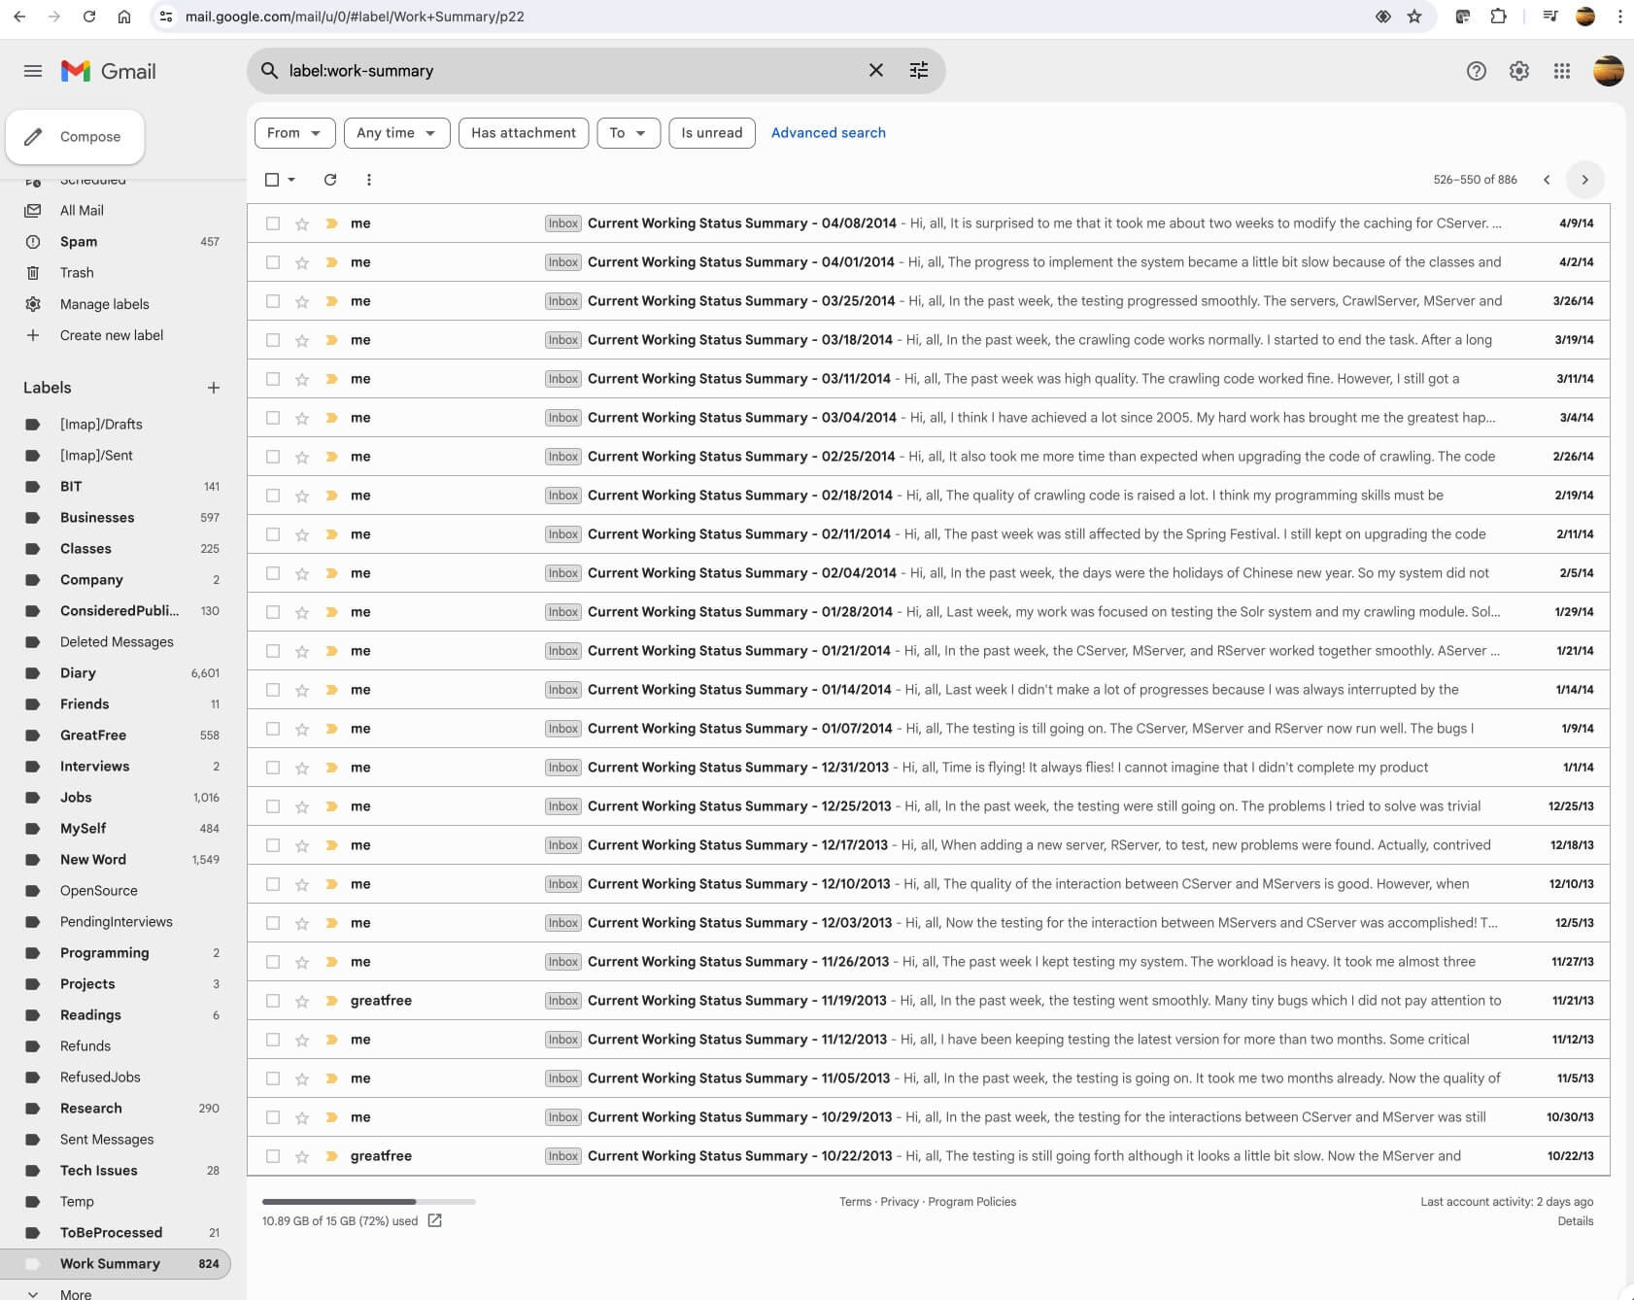1634x1300 pixels.
Task: Open browser Extensions puzzle icon
Action: (1498, 17)
